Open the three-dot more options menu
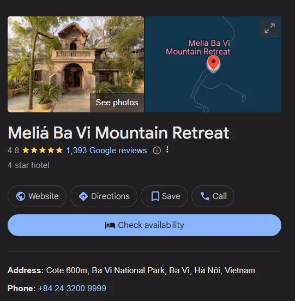This screenshot has width=295, height=301. 167,149
